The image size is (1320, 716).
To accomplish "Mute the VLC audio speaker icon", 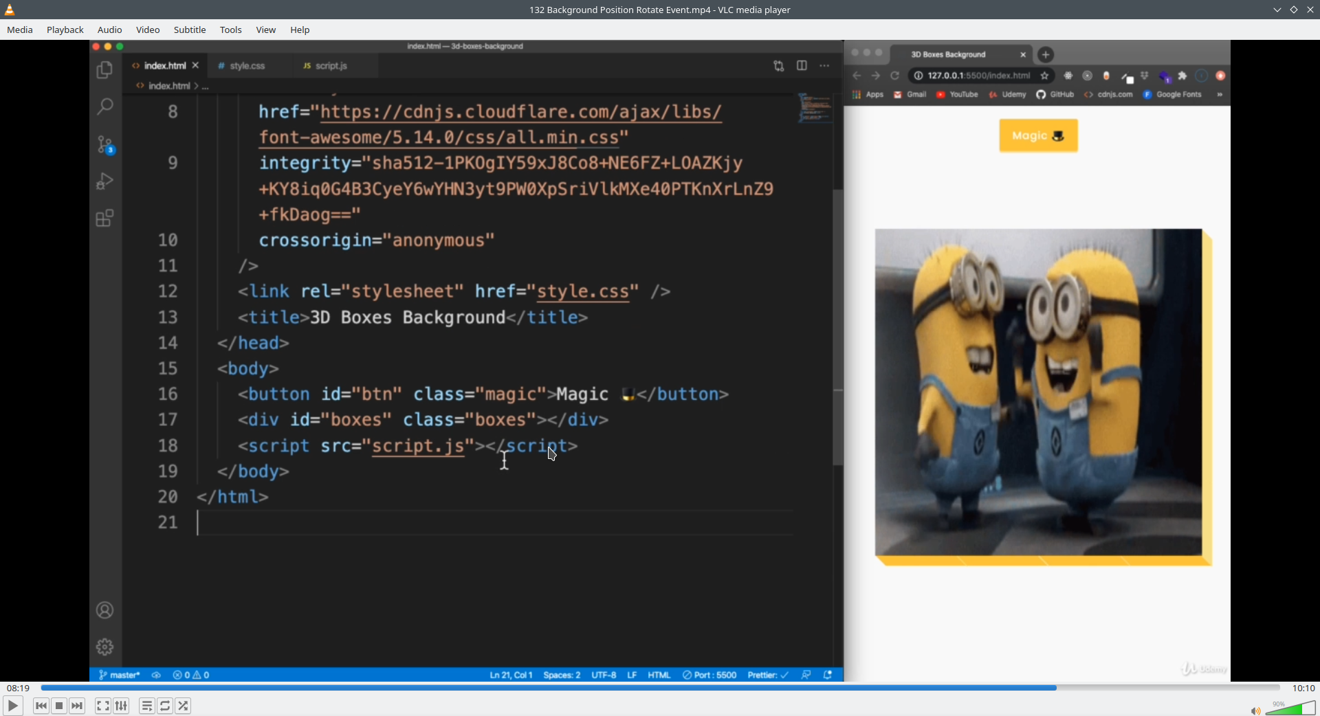I will click(x=1255, y=711).
